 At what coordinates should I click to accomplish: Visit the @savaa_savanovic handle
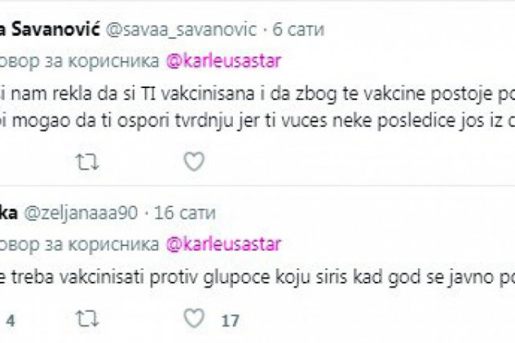click(x=181, y=30)
